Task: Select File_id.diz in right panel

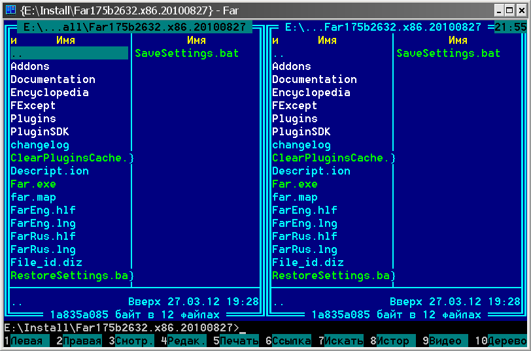Action: tap(308, 263)
